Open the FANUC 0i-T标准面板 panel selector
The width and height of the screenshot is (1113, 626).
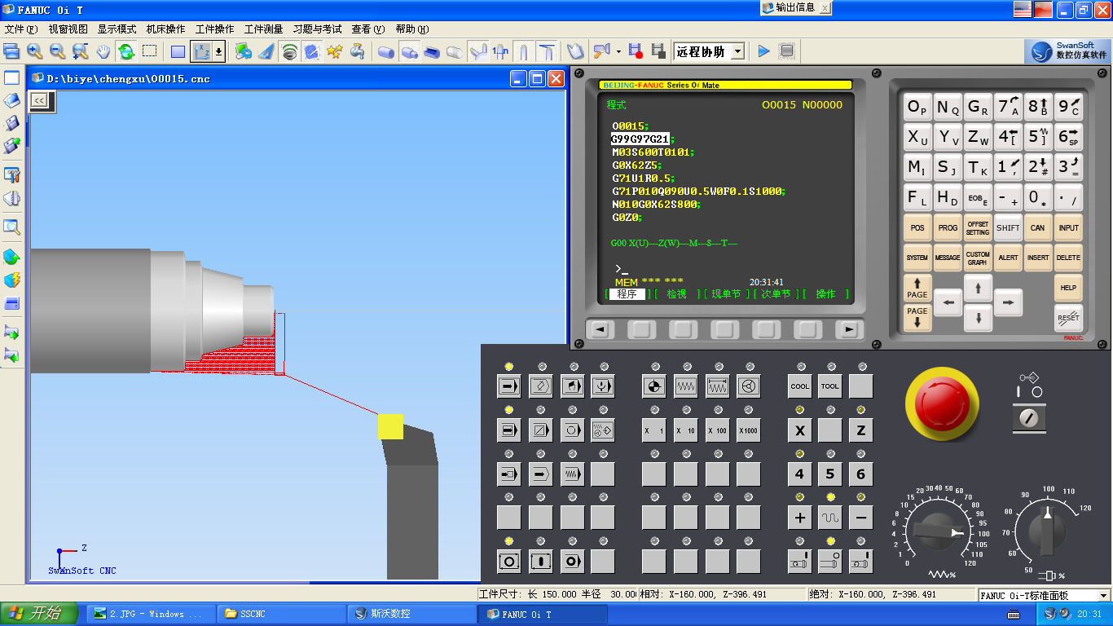point(1045,596)
